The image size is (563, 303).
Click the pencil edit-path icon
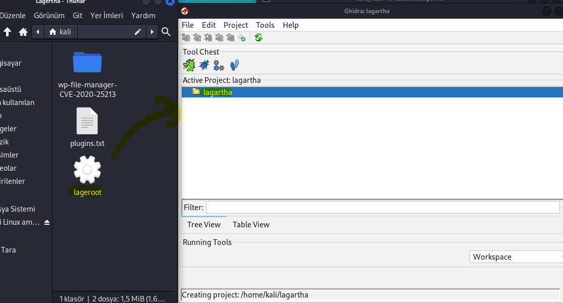click(x=137, y=32)
